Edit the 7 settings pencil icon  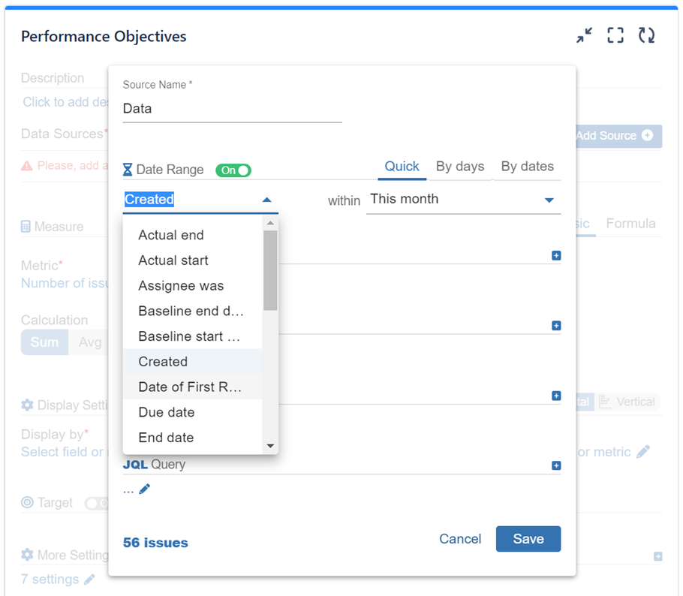[x=89, y=579]
